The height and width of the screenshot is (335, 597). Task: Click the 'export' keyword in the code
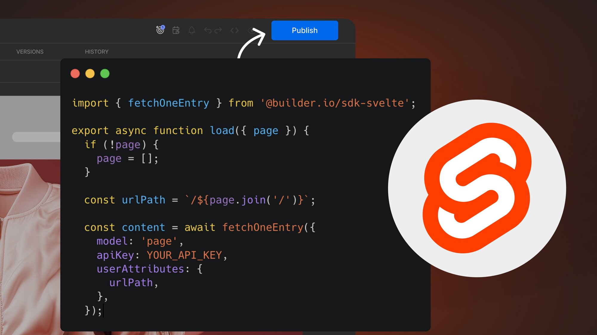point(90,131)
